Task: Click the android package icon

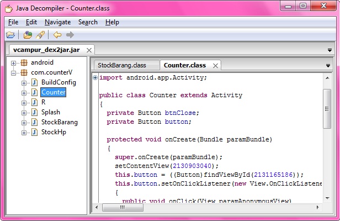Action: [24, 62]
